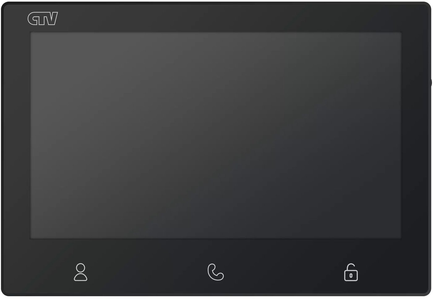Click the CTV logo

[43, 19]
